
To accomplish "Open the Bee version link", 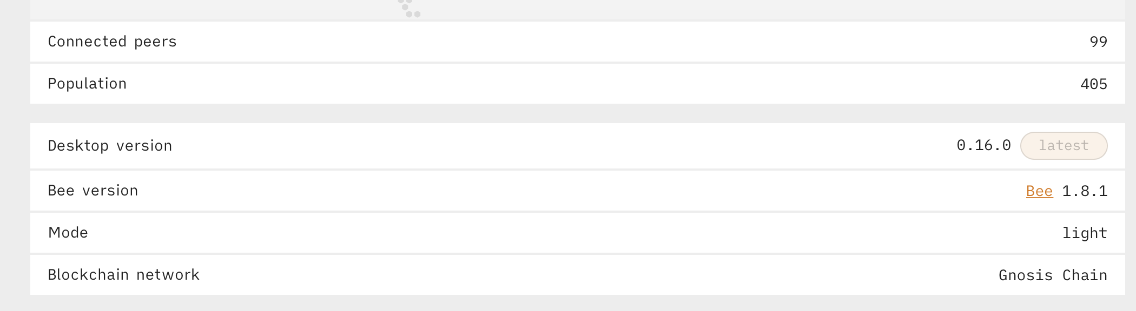I will click(1038, 191).
